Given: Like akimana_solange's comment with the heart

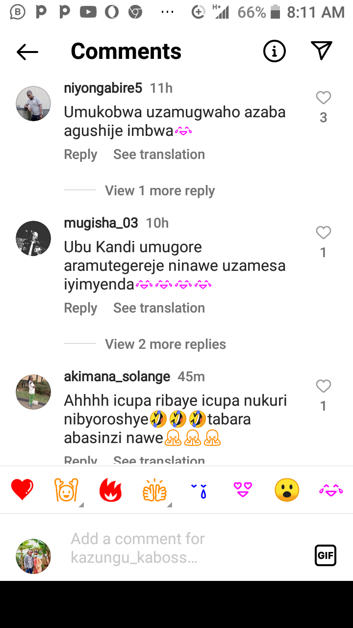Looking at the screenshot, I should point(323,387).
